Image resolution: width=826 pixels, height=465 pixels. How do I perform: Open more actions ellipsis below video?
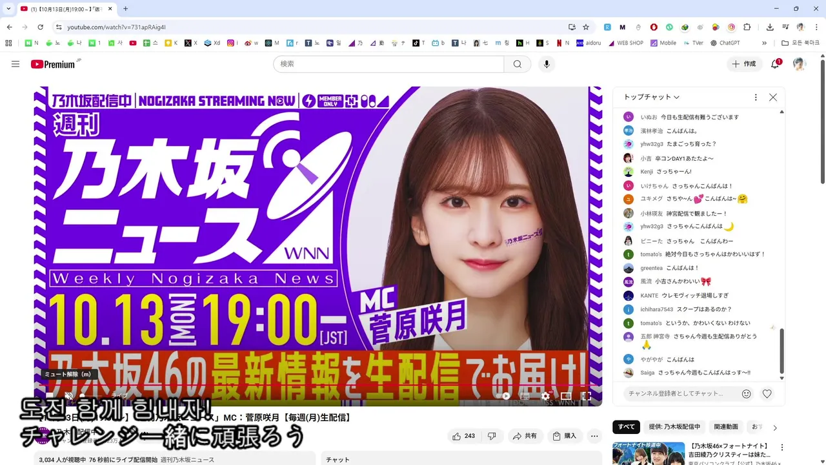pyautogui.click(x=594, y=436)
